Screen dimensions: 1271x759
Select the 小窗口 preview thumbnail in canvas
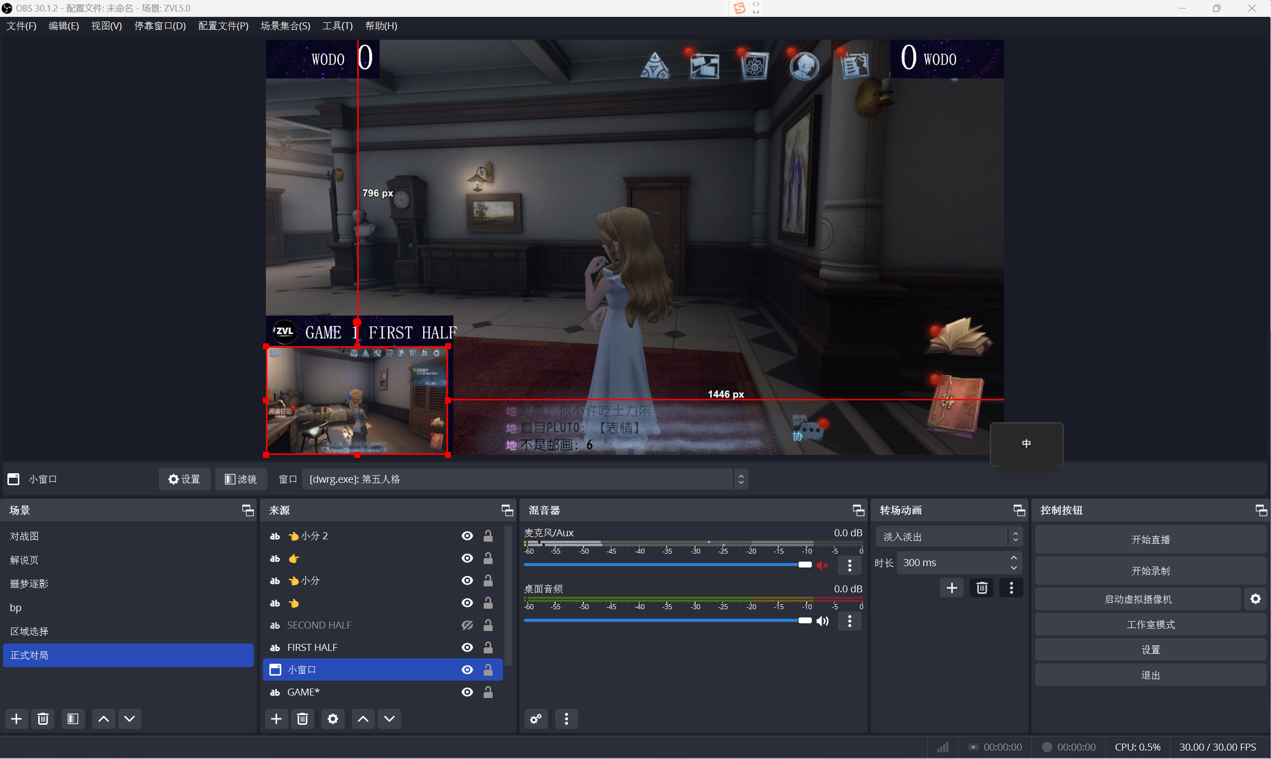(357, 400)
